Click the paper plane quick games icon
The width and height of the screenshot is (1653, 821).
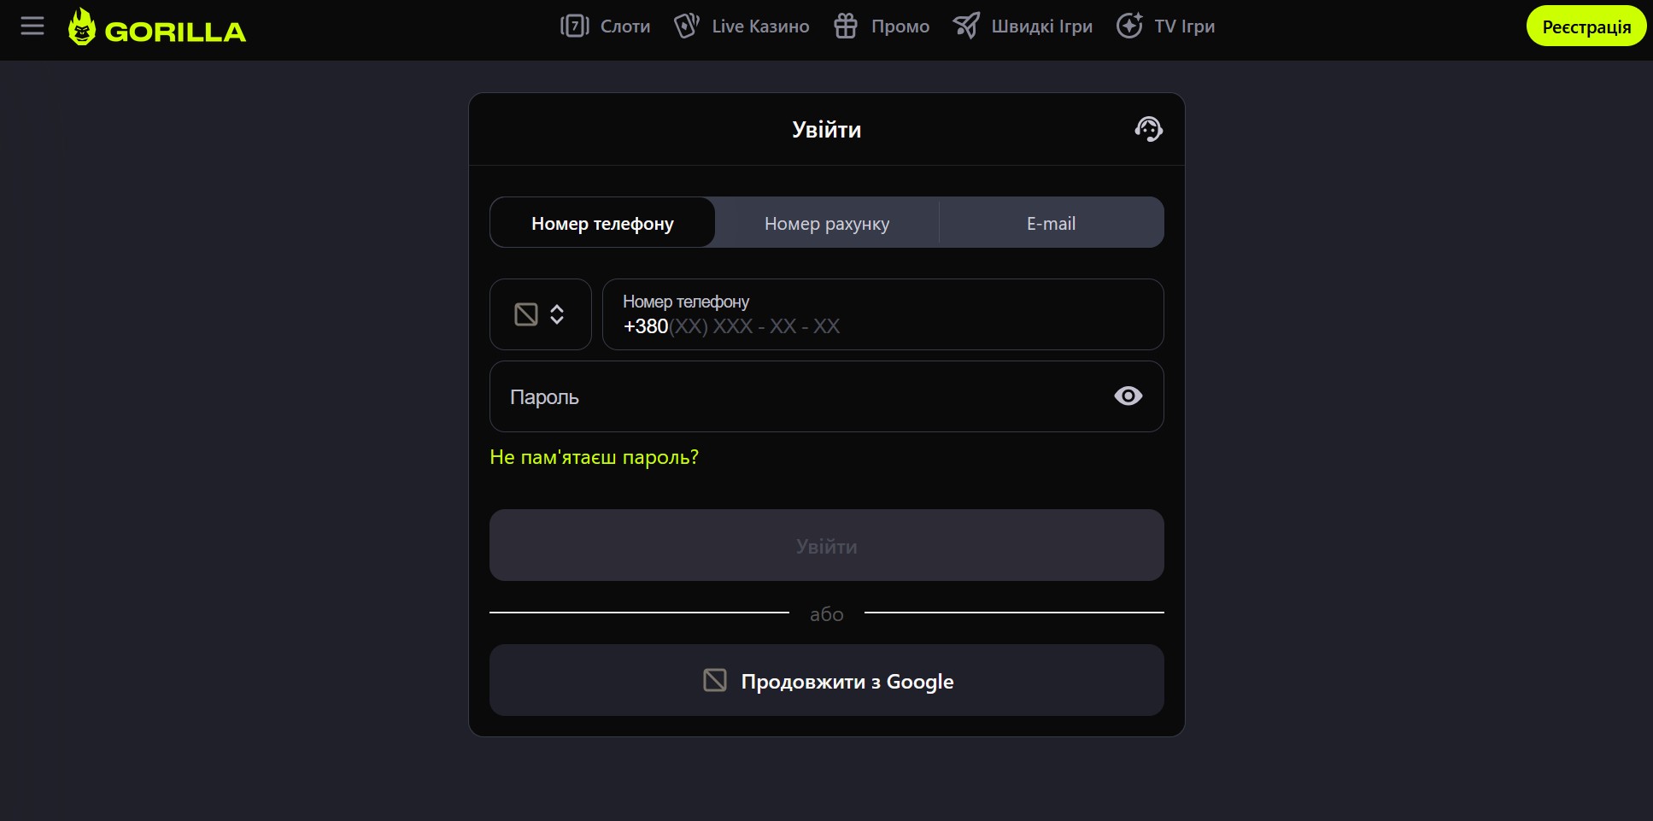[x=966, y=26]
